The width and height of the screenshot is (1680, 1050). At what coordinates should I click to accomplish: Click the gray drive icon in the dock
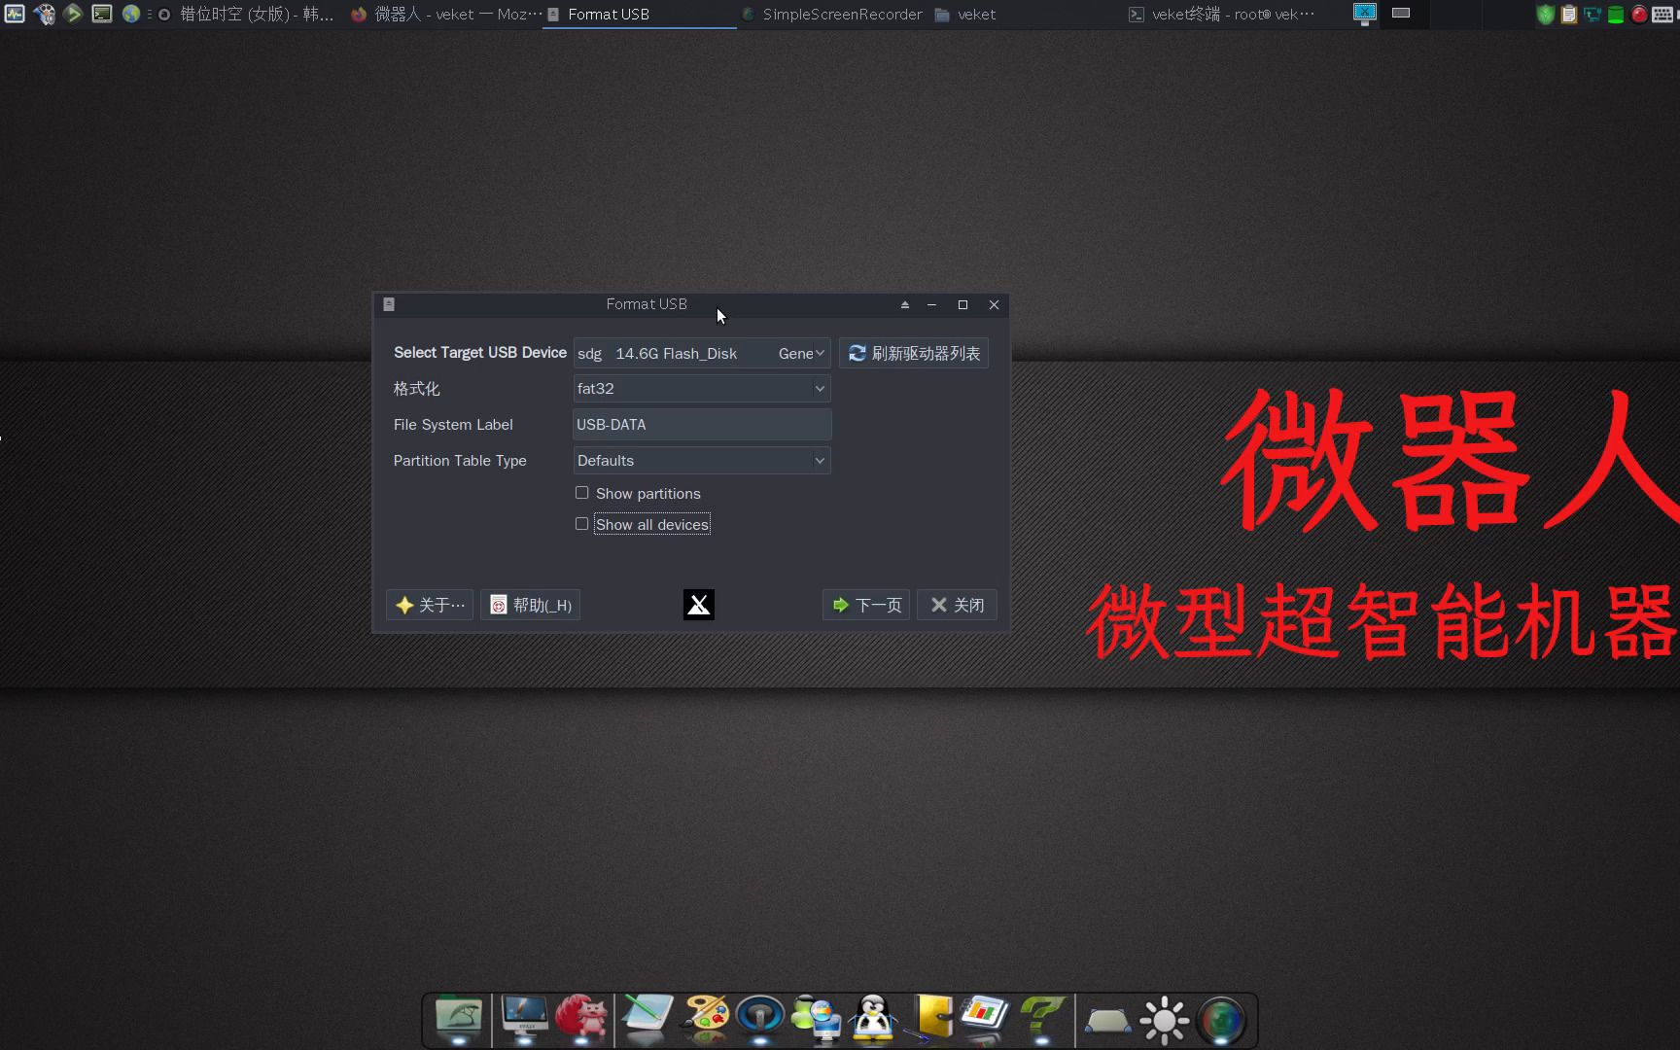tap(1107, 1021)
